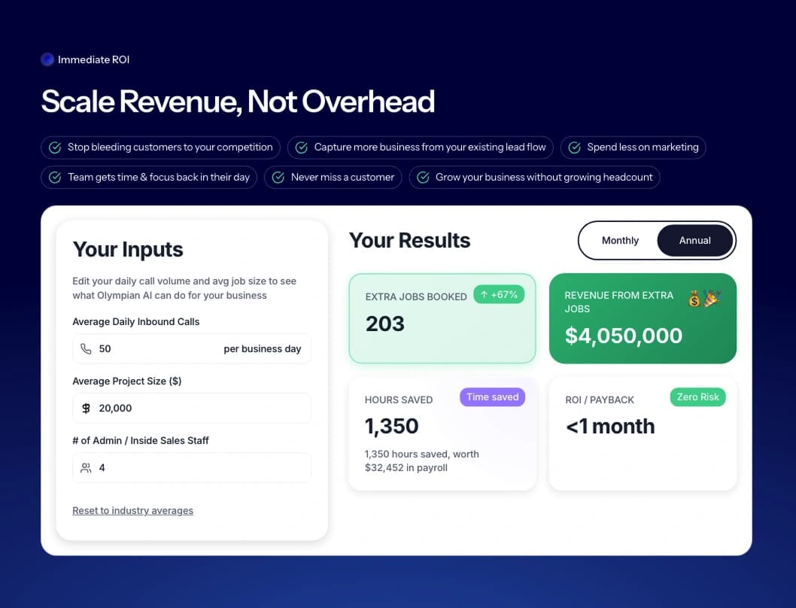Viewport: 796px width, 608px height.
Task: Click the blue Immediate ROI circle icon
Action: pos(47,59)
